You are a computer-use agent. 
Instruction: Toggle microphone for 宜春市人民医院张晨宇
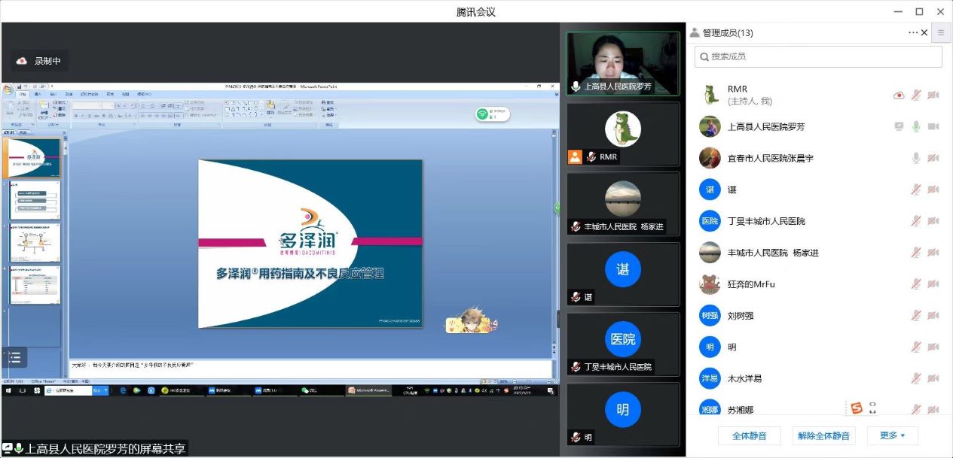(916, 158)
